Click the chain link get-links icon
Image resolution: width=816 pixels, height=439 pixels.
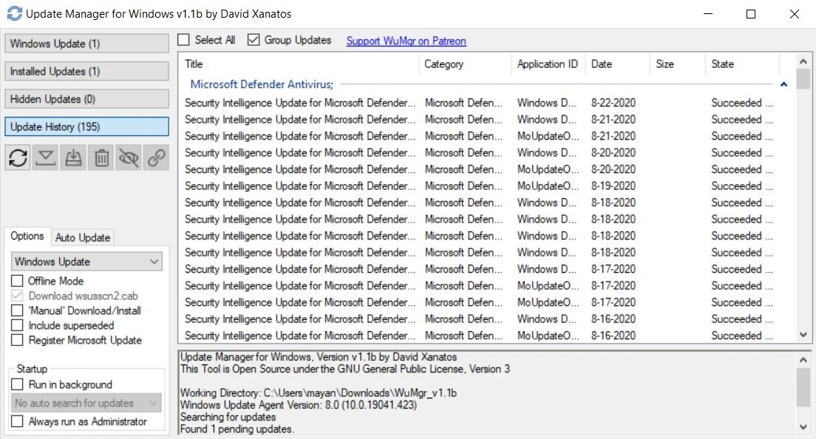pos(156,157)
